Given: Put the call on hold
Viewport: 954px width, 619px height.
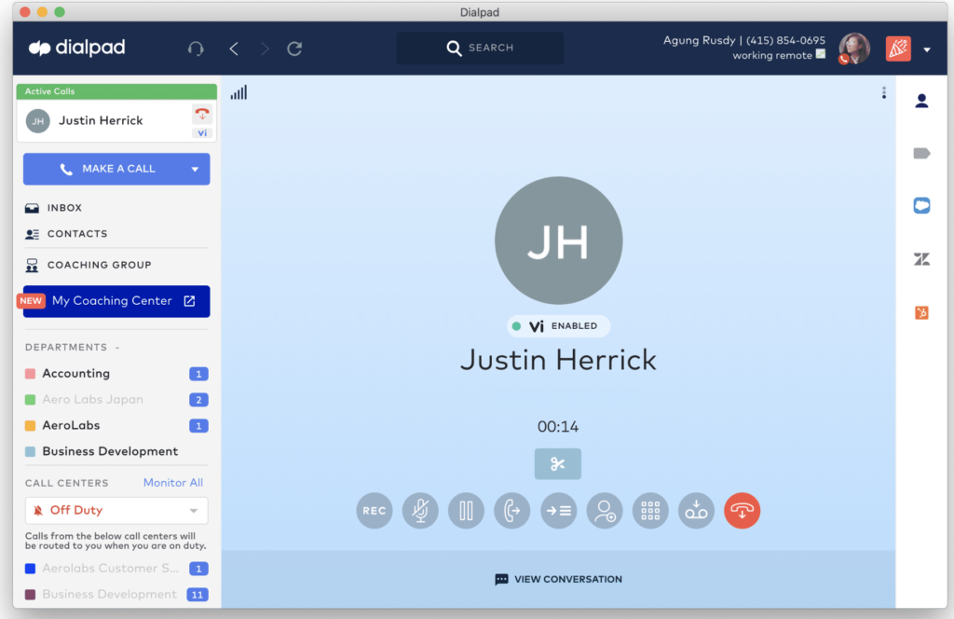Looking at the screenshot, I should (x=466, y=511).
